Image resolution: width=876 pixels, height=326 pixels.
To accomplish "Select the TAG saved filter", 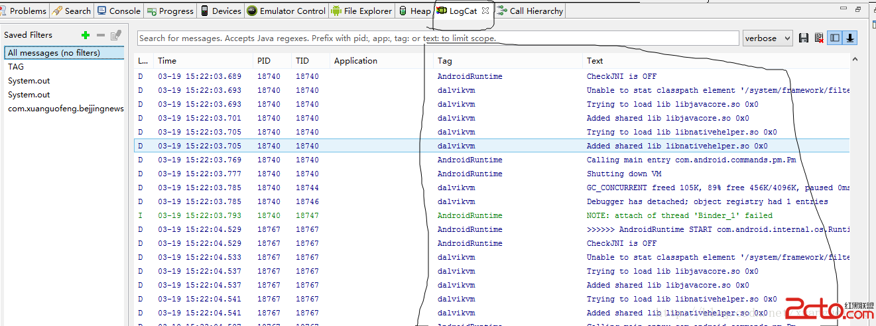I will [x=16, y=66].
